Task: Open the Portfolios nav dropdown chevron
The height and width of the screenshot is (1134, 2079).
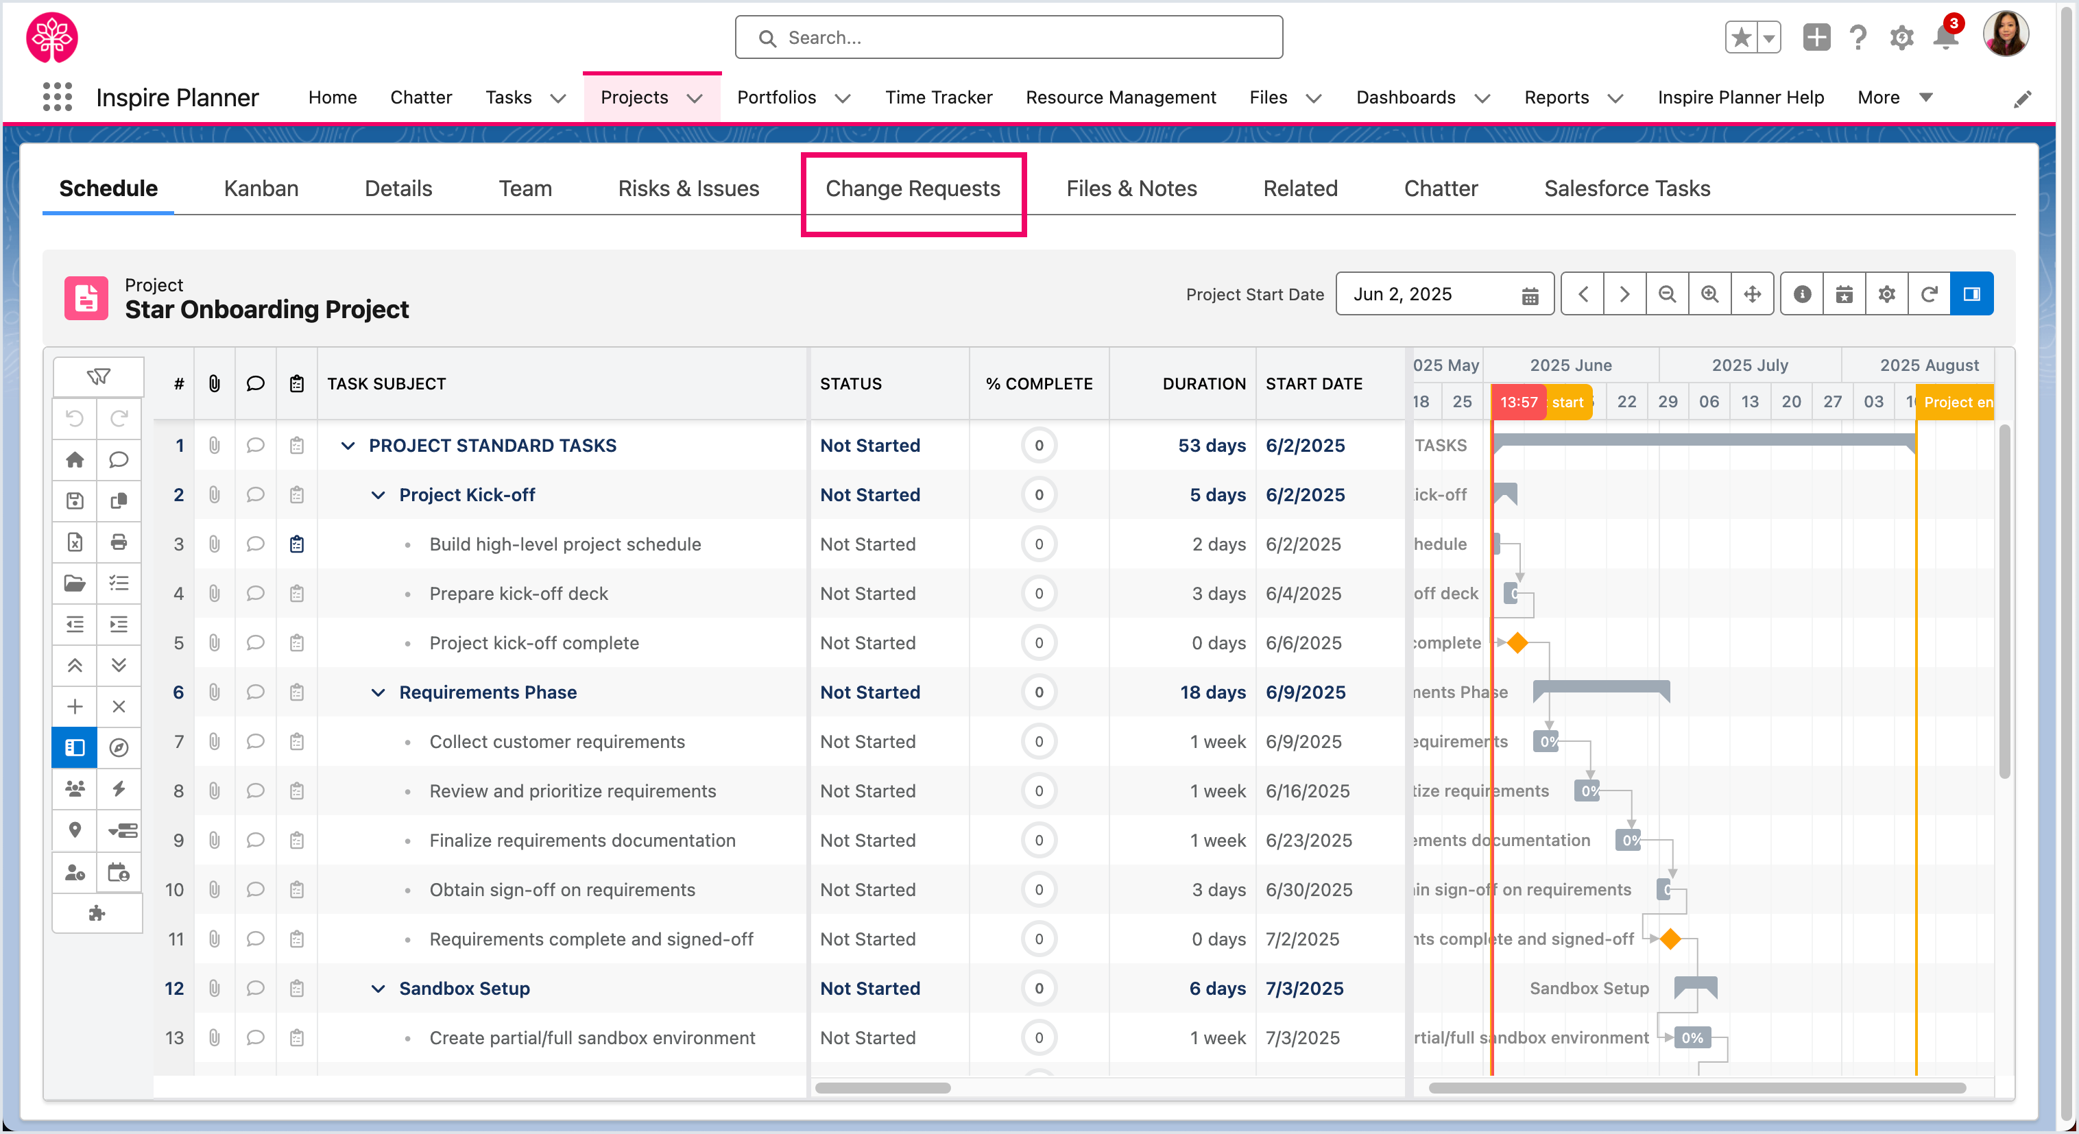Action: [843, 99]
